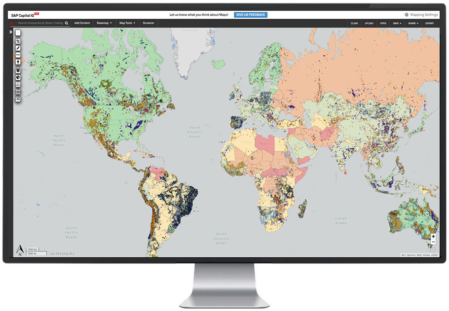Open the Screener menu item
This screenshot has width=449, height=311.
[149, 23]
